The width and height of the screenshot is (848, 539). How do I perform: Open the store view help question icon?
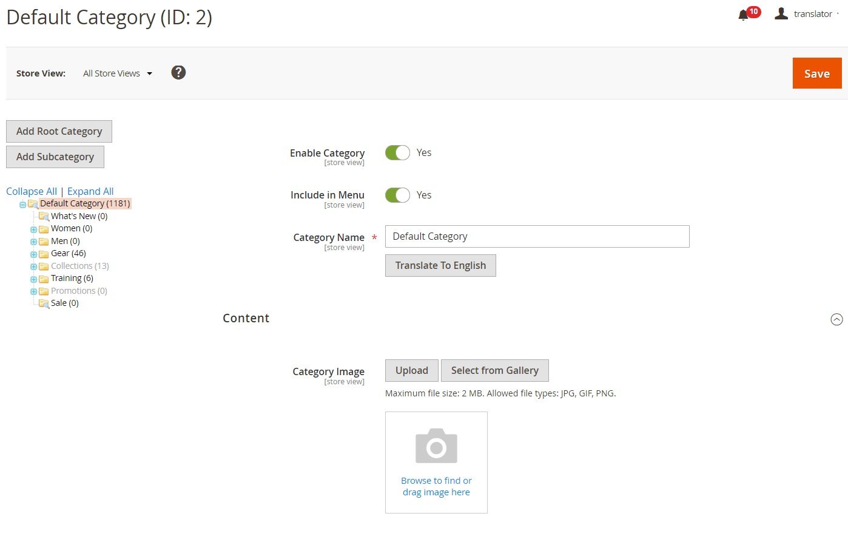pyautogui.click(x=178, y=73)
